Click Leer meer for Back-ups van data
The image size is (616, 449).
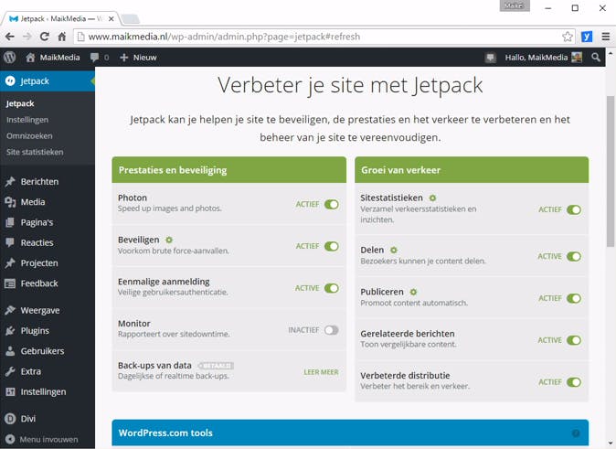point(321,372)
